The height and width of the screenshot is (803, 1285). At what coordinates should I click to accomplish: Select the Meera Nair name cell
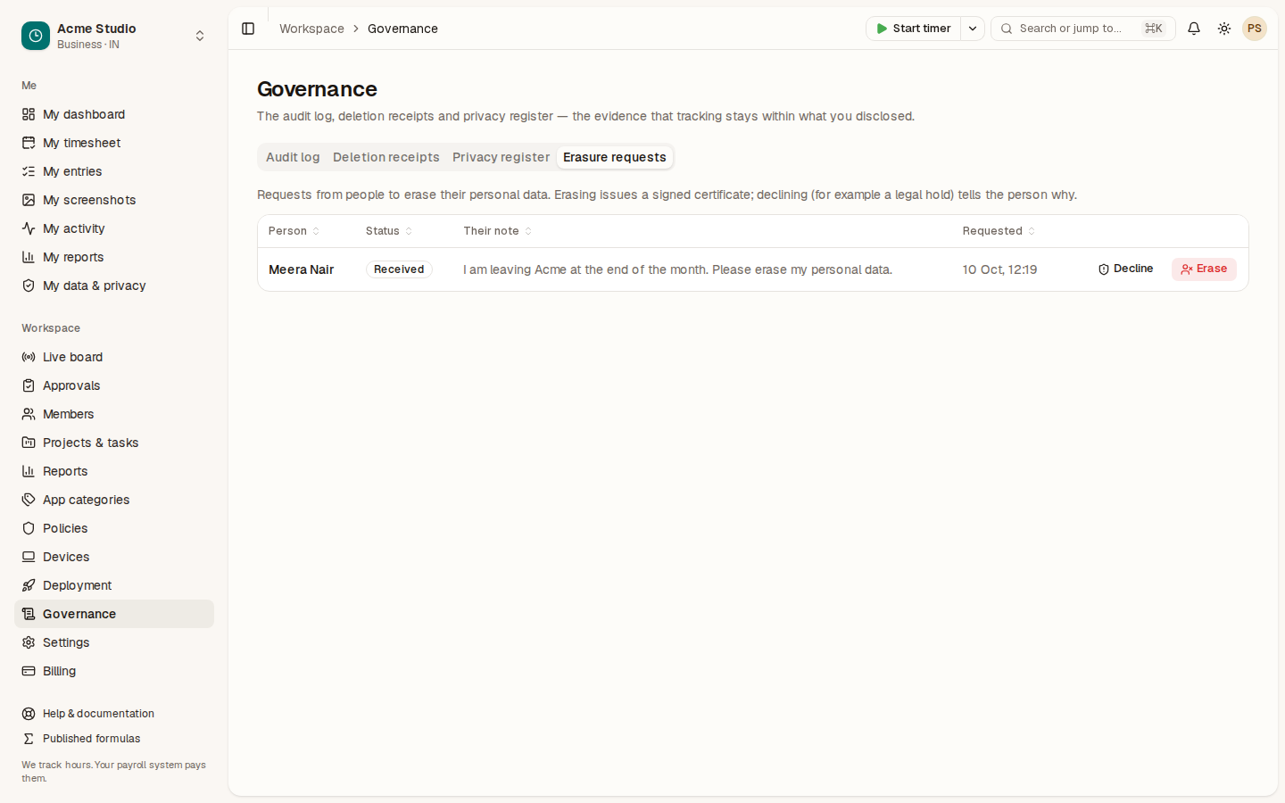pyautogui.click(x=302, y=269)
